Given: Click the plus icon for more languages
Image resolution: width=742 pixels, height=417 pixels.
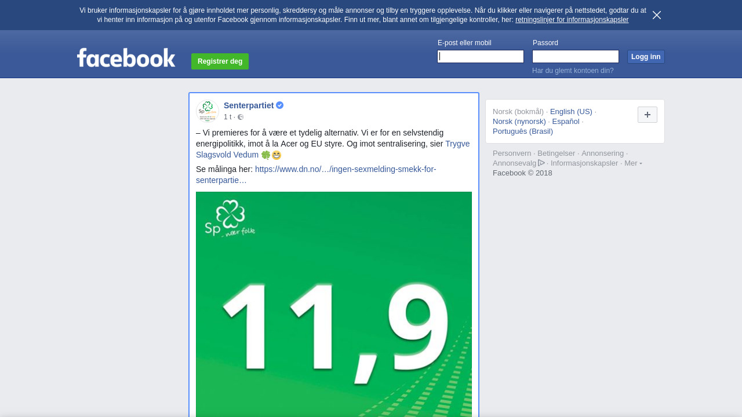Looking at the screenshot, I should pyautogui.click(x=648, y=115).
